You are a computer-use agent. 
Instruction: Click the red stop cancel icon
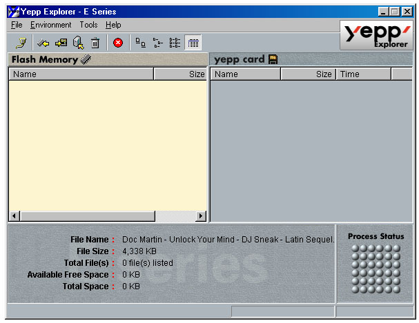pos(118,43)
